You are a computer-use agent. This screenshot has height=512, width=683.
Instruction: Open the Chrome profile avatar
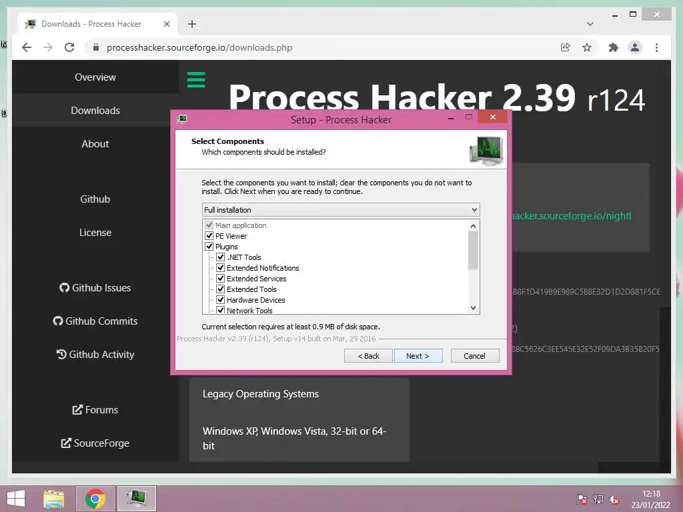[635, 47]
